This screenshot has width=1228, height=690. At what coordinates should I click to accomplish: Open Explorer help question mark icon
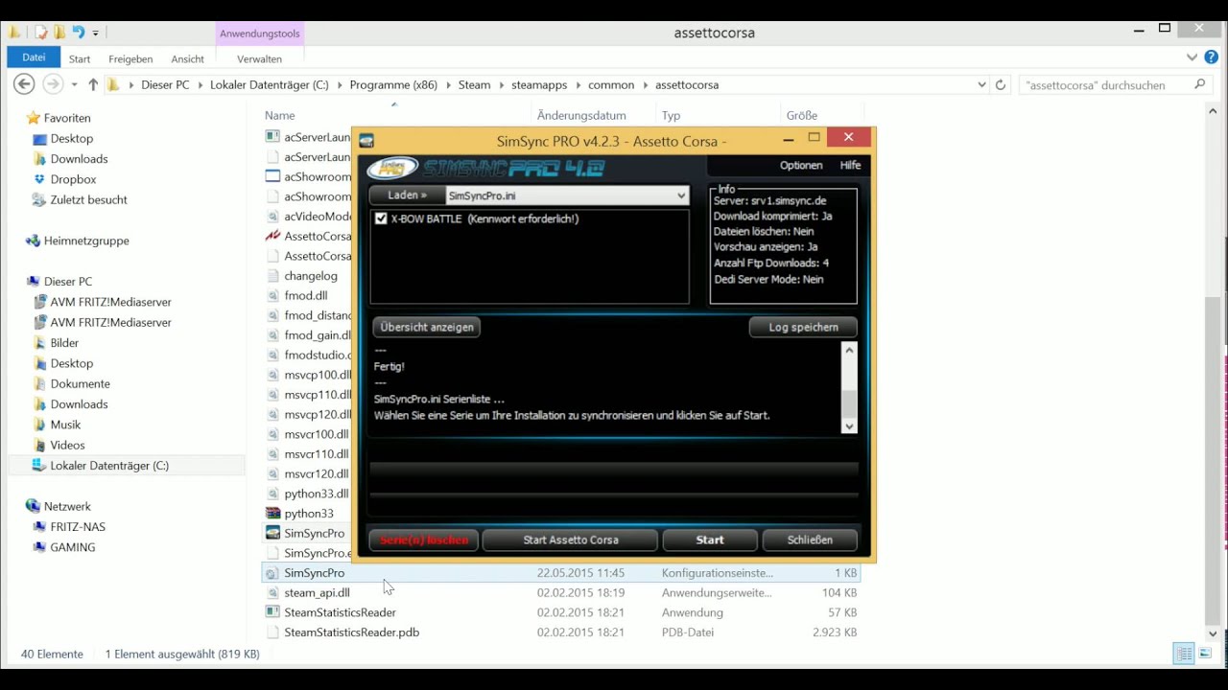click(1211, 57)
